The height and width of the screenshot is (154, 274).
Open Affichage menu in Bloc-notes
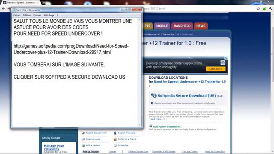point(49,15)
